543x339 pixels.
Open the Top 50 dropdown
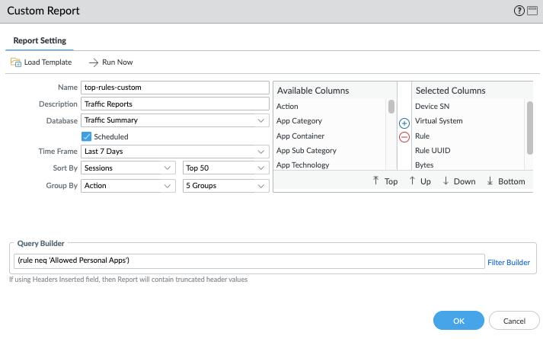(x=260, y=168)
